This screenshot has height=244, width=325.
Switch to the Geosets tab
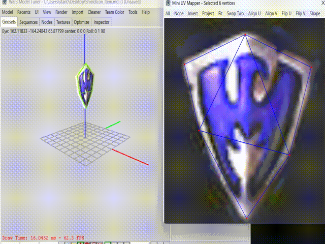click(9, 22)
